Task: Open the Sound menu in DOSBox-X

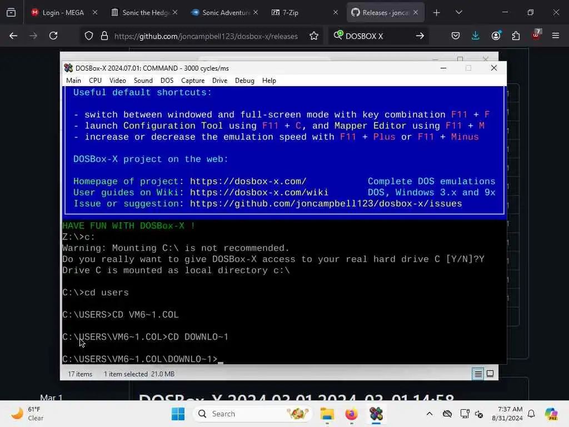Action: pos(143,81)
